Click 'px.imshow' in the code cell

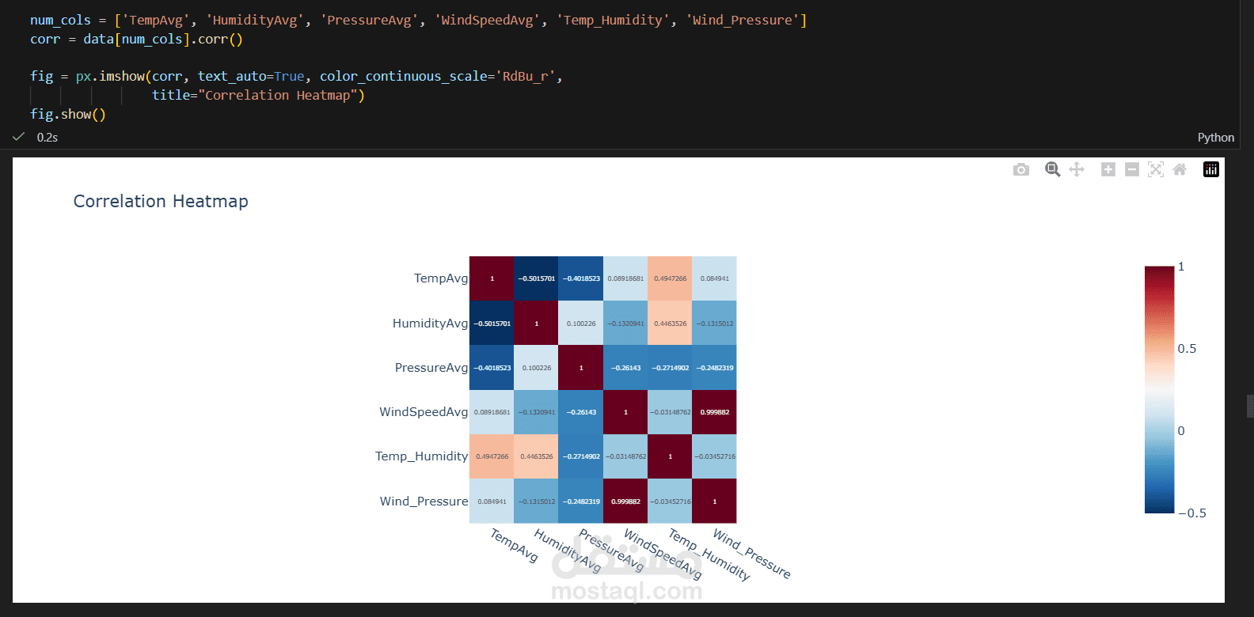110,76
